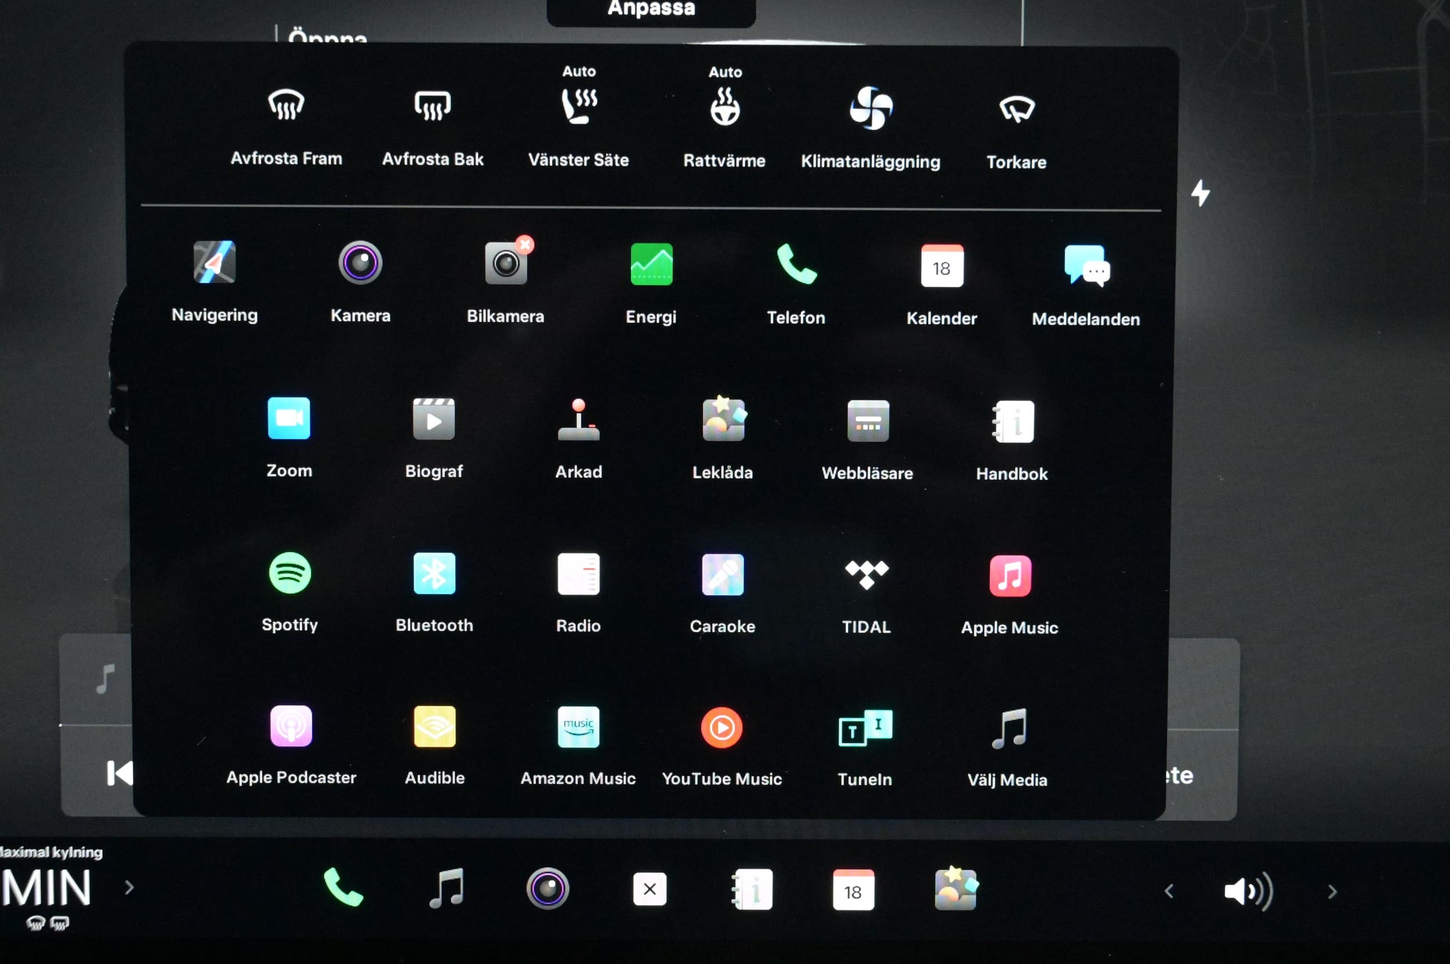Screen dimensions: 1450x964
Task: Tap toybox icon in bottom dock
Action: click(955, 889)
